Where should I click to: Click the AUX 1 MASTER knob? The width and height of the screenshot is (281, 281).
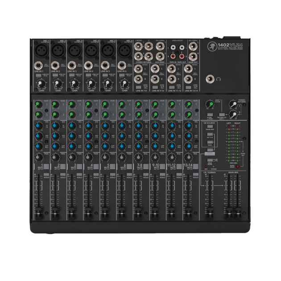(210, 104)
